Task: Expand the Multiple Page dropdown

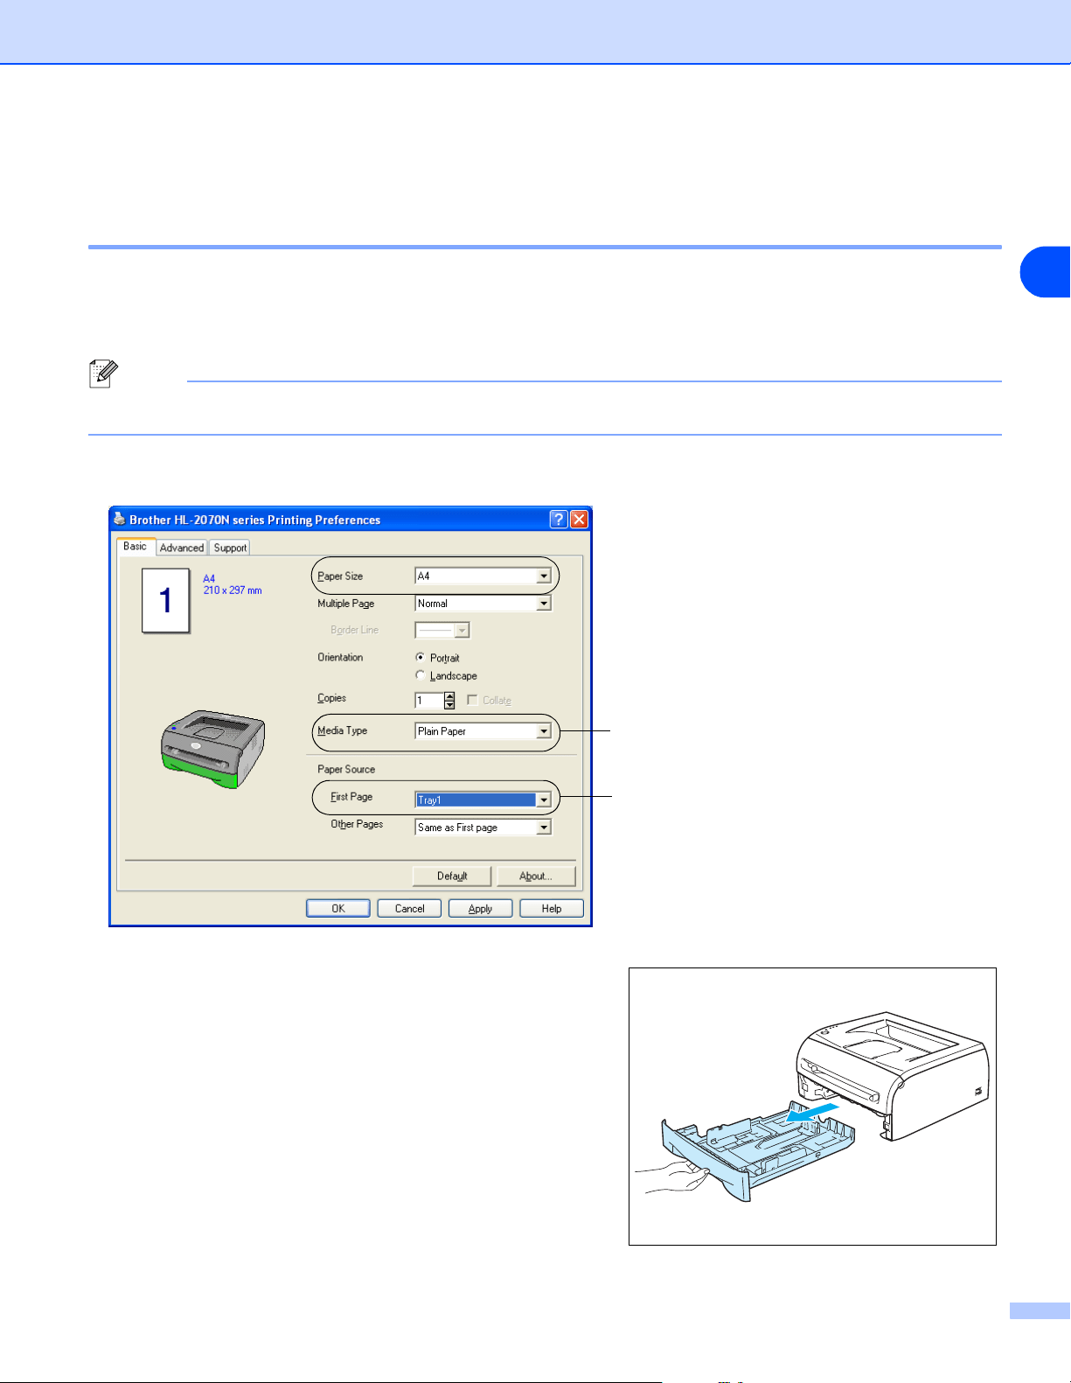Action: 544,604
